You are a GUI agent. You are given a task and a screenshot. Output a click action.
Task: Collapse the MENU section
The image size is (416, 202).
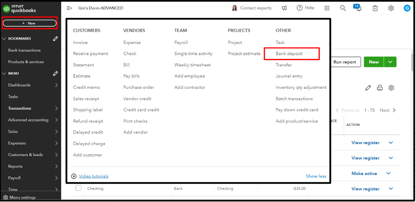pyautogui.click(x=4, y=73)
